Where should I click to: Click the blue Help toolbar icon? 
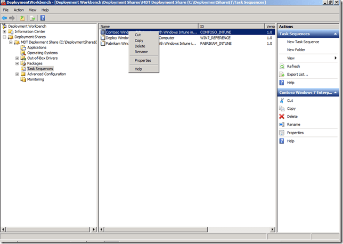(x=43, y=18)
